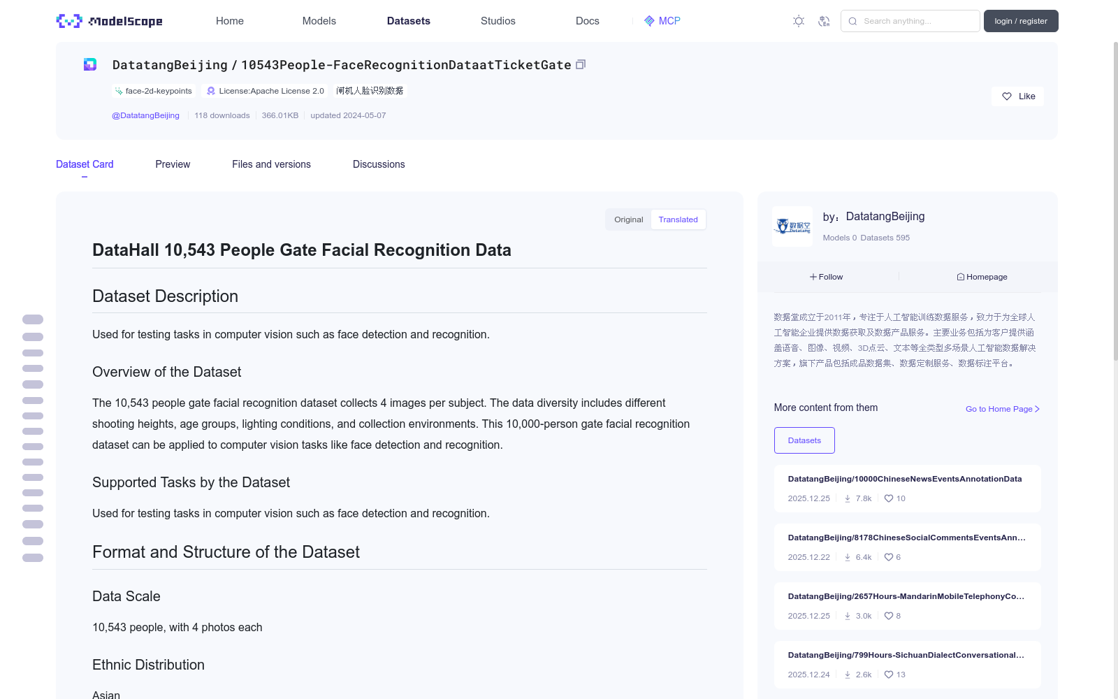Click download icon on 2657Hours-MandarinMobileTelephonyCo card
The width and height of the screenshot is (1118, 699).
tap(848, 616)
